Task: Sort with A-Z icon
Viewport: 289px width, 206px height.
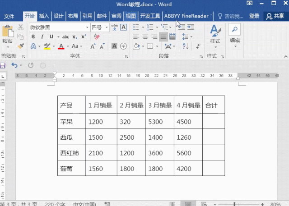Action: [x=186, y=46]
